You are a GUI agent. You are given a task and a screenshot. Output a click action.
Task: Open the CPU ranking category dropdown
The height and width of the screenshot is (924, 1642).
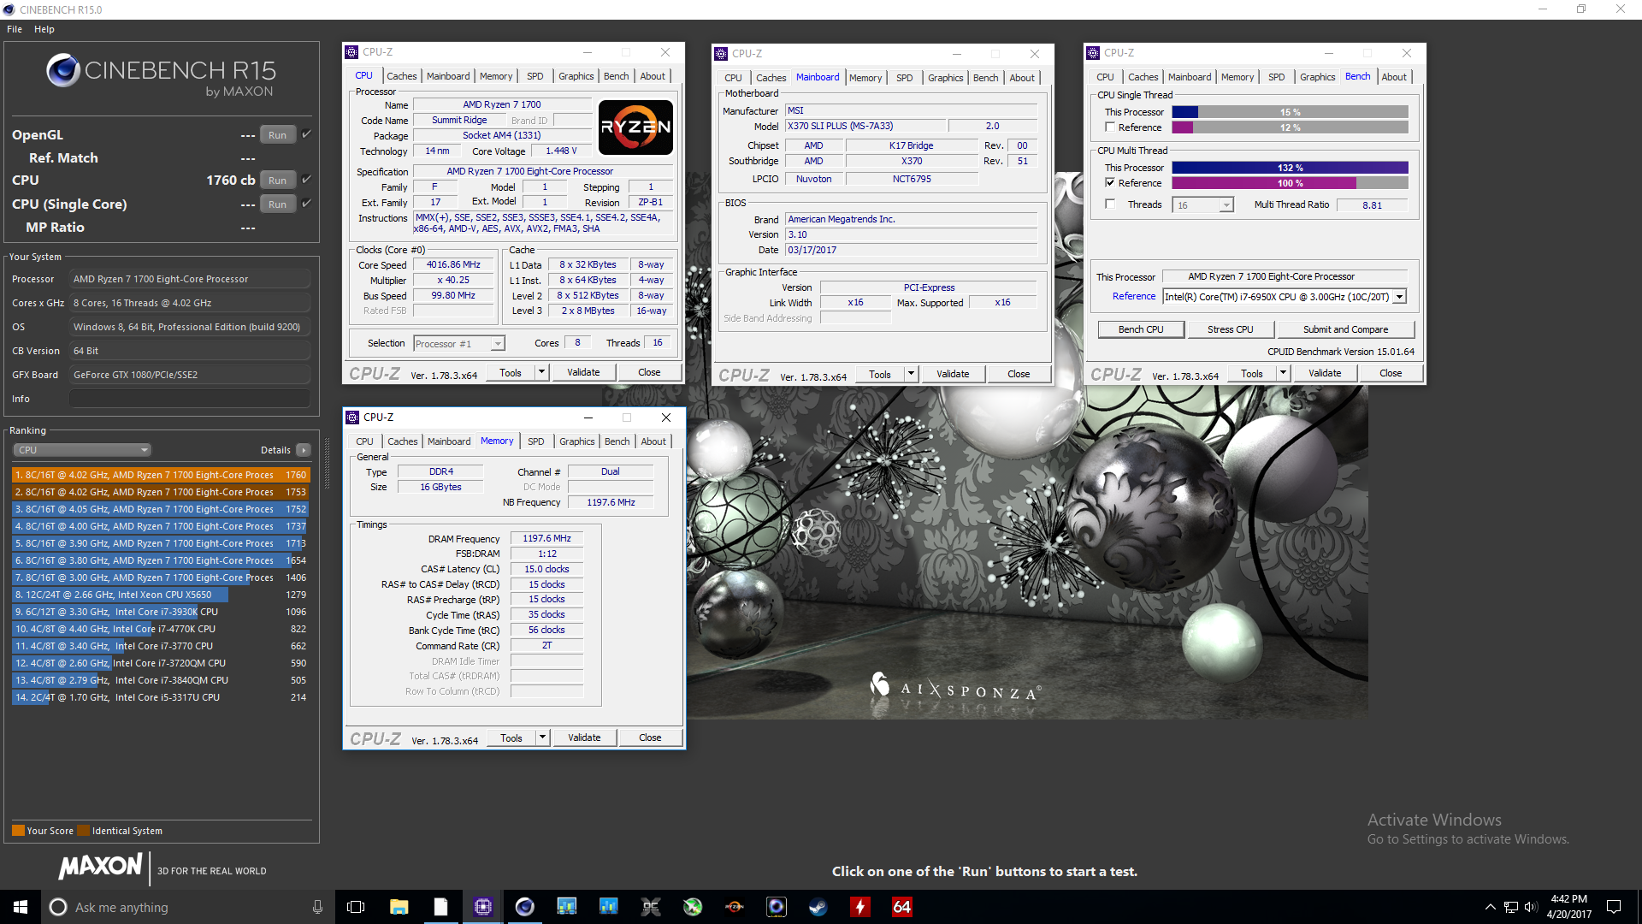(82, 450)
